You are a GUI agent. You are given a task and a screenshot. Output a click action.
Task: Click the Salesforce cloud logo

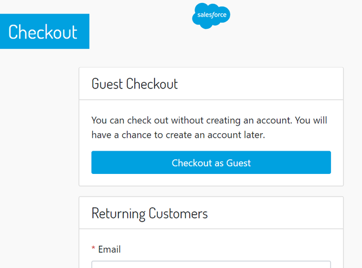(211, 15)
